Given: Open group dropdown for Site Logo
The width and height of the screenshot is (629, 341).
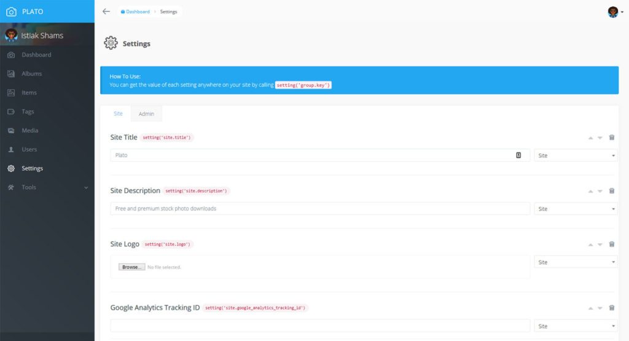Looking at the screenshot, I should pos(576,262).
